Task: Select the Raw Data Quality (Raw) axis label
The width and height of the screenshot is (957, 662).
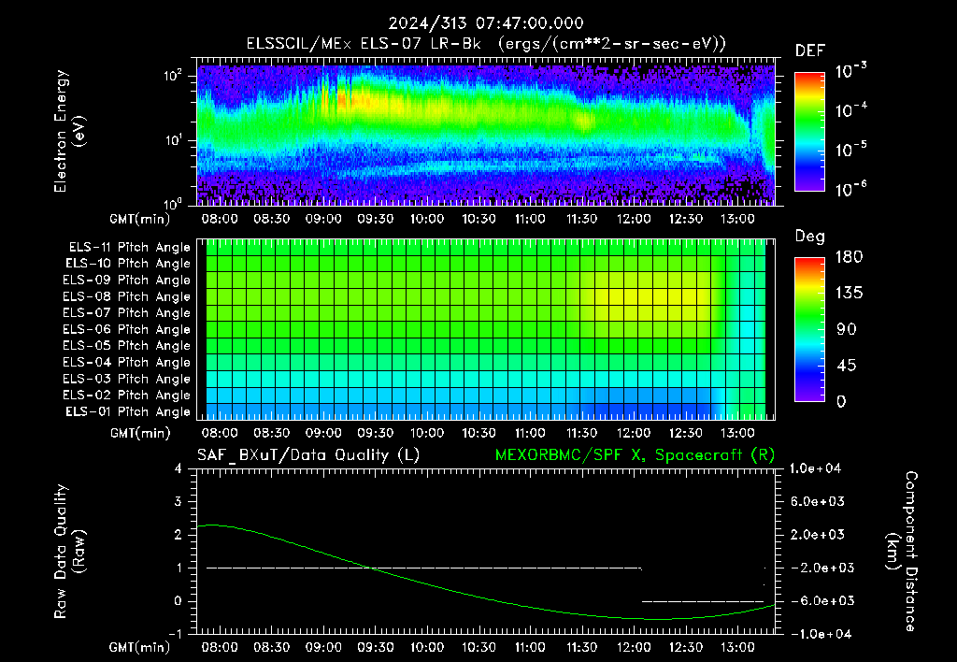Action: 69,552
